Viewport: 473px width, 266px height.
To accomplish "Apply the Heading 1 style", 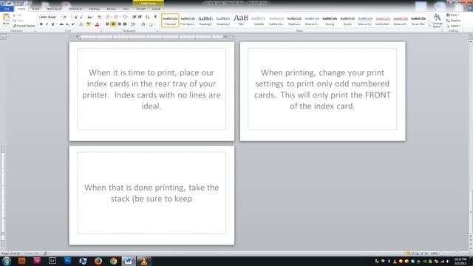I will pos(205,20).
